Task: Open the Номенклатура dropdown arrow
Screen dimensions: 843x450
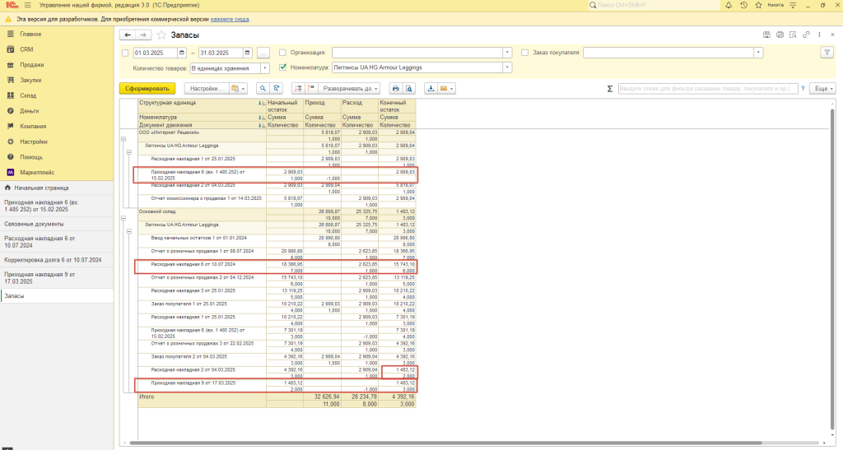Action: [507, 67]
